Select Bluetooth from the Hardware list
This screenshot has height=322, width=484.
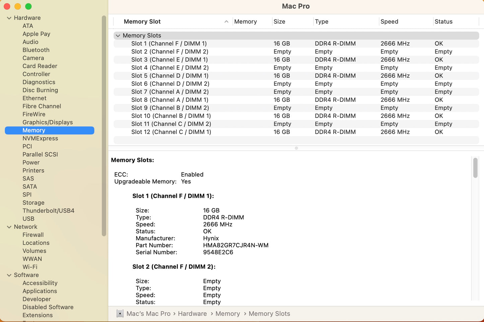[36, 50]
